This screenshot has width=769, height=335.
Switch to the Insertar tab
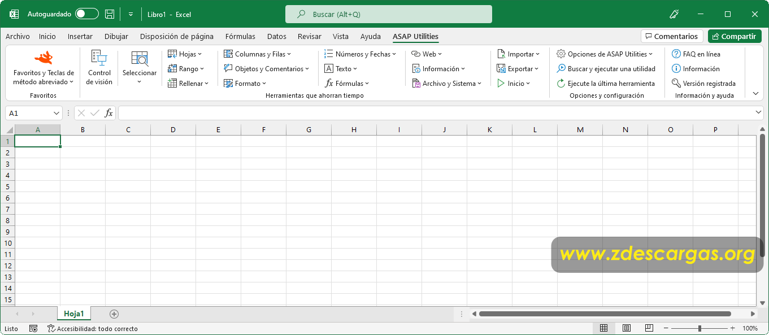pos(80,36)
